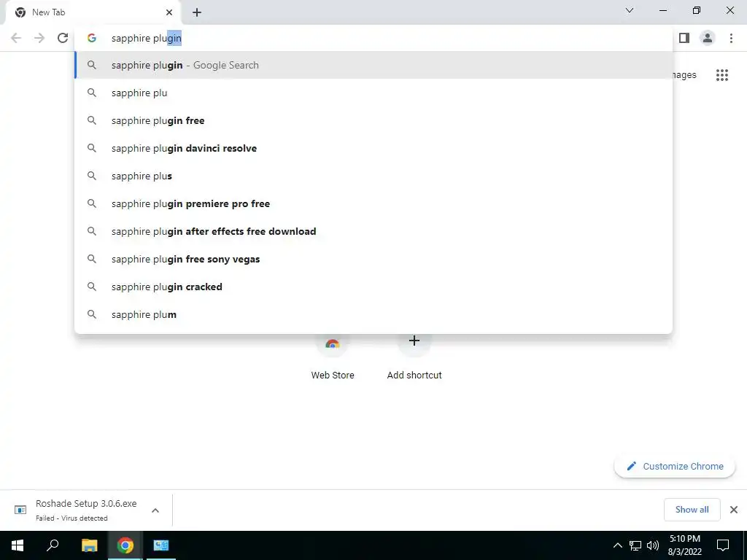Click Show all downloads button
Image resolution: width=747 pixels, height=560 pixels.
[692, 510]
